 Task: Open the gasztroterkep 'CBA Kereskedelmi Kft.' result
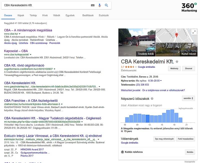[20, 83]
